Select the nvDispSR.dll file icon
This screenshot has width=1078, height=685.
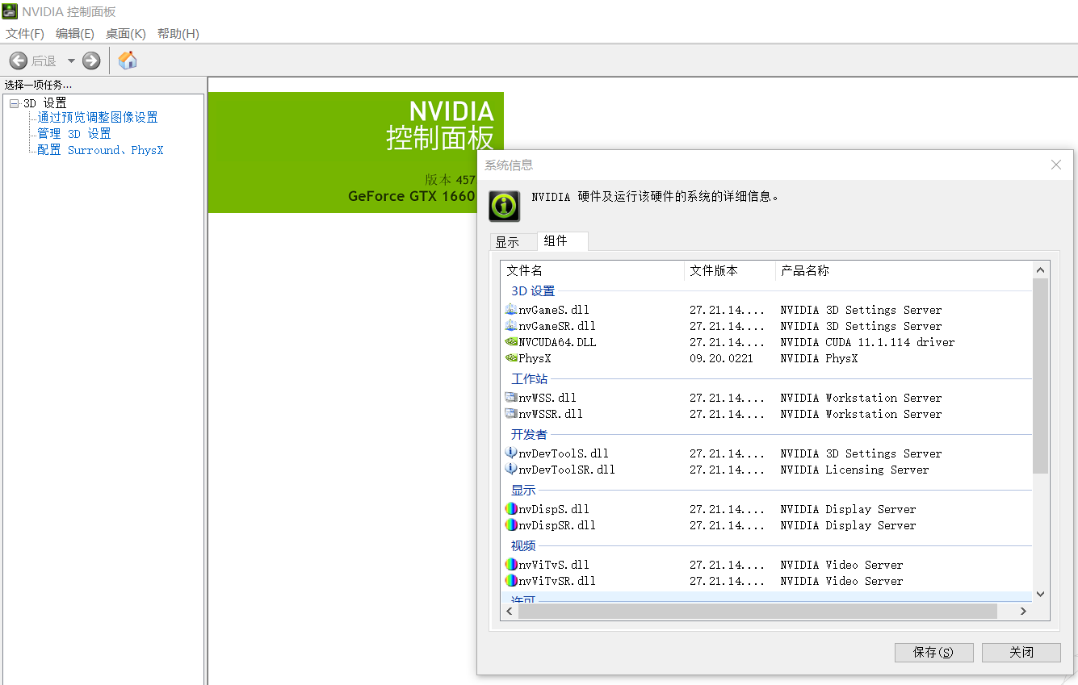tap(511, 525)
